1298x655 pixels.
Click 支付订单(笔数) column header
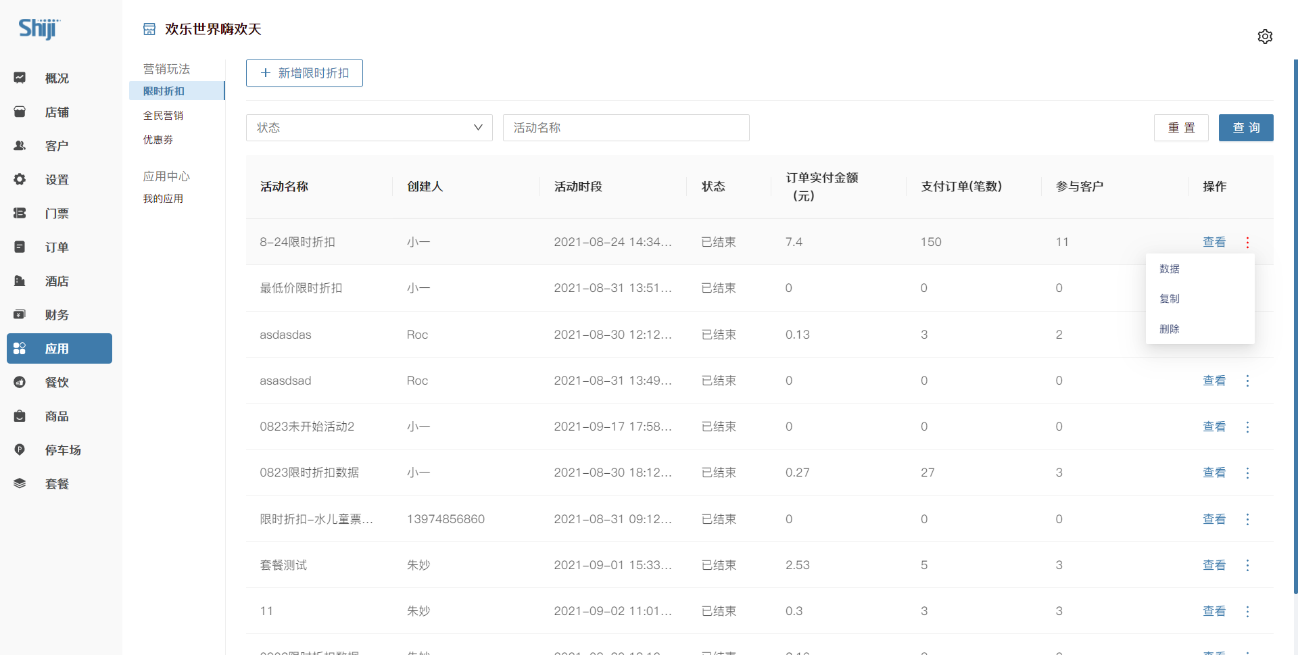tap(961, 187)
